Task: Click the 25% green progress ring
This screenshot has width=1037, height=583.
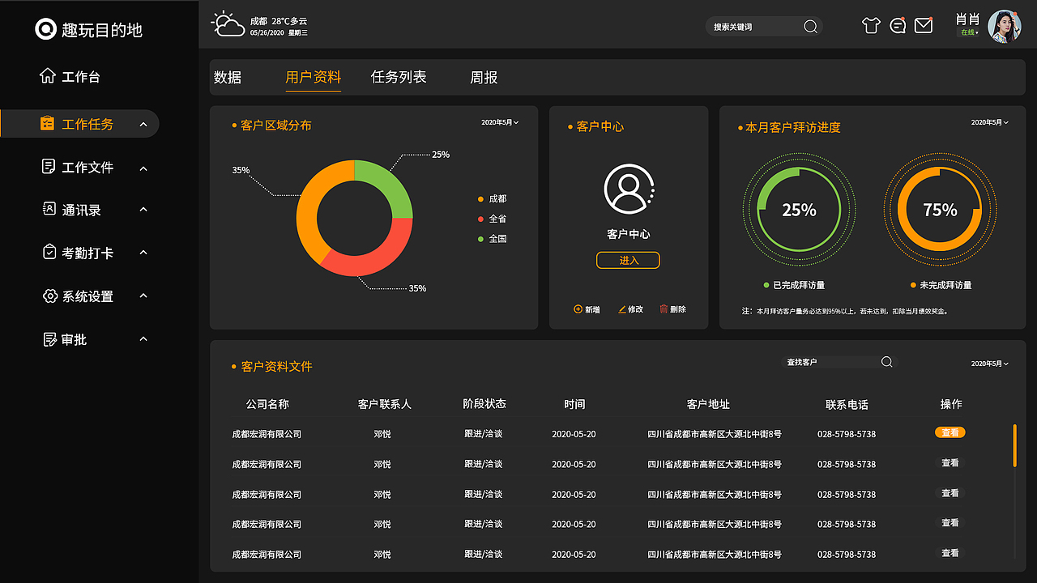Action: [799, 210]
